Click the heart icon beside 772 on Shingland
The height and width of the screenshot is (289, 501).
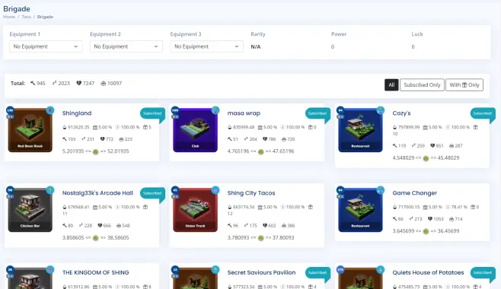point(102,139)
